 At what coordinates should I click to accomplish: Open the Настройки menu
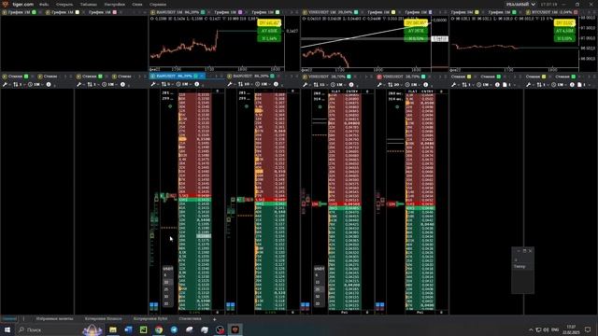pyautogui.click(x=114, y=4)
